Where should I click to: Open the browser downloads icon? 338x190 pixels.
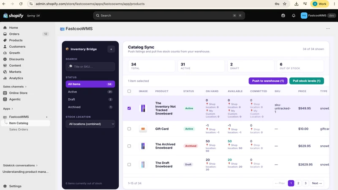297,4
